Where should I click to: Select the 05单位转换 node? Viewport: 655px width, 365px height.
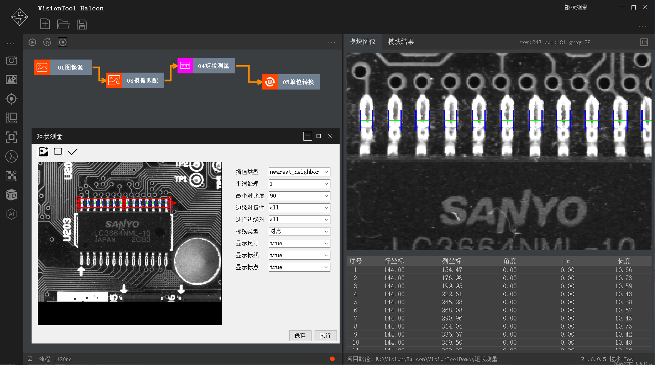tap(291, 82)
